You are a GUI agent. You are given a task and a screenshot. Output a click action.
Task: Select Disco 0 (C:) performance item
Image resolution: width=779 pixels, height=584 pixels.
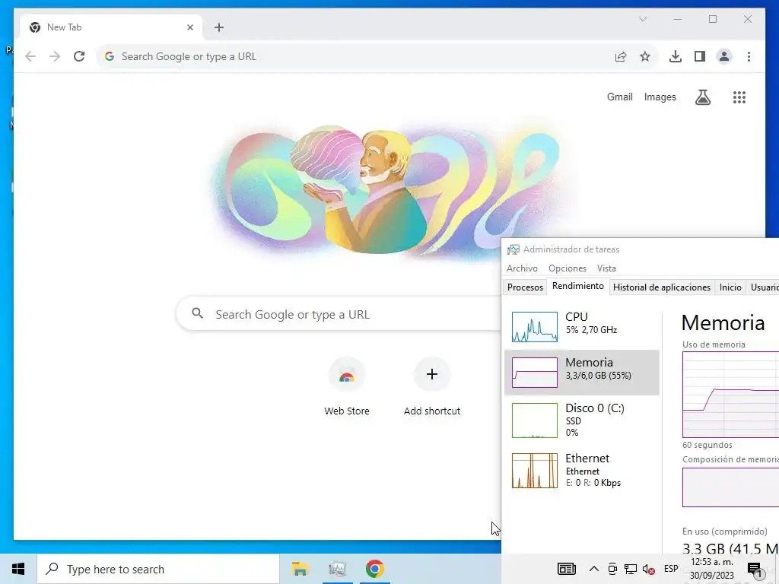pyautogui.click(x=582, y=420)
